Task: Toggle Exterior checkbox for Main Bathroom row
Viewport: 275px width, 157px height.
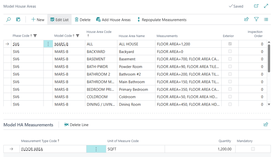Action: (230, 81)
